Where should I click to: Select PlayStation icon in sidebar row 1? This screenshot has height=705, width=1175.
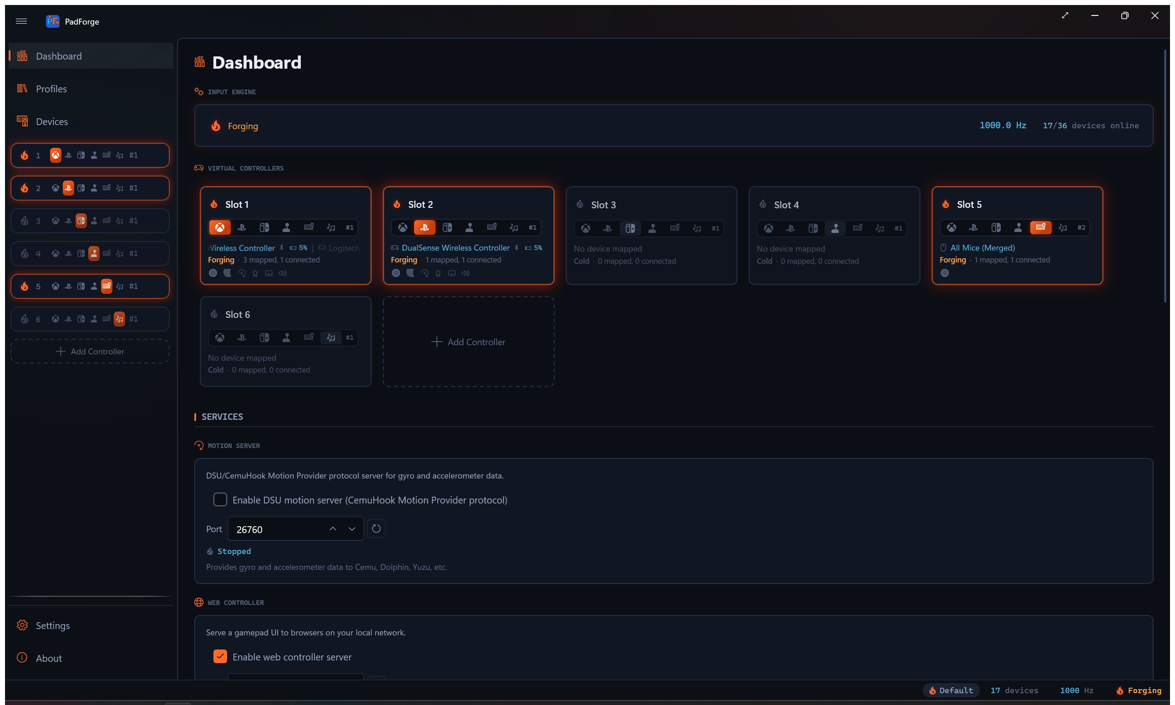click(68, 156)
